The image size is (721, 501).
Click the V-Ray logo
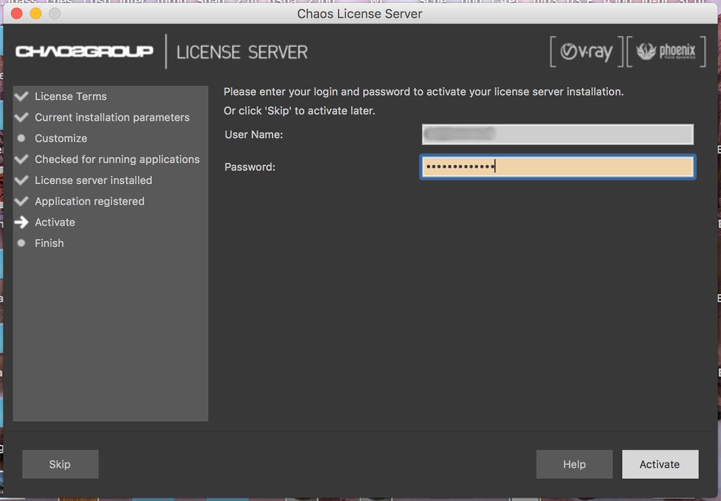pos(587,51)
